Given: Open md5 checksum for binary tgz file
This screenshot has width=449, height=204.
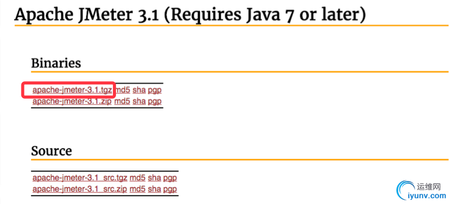Looking at the screenshot, I should coord(123,90).
